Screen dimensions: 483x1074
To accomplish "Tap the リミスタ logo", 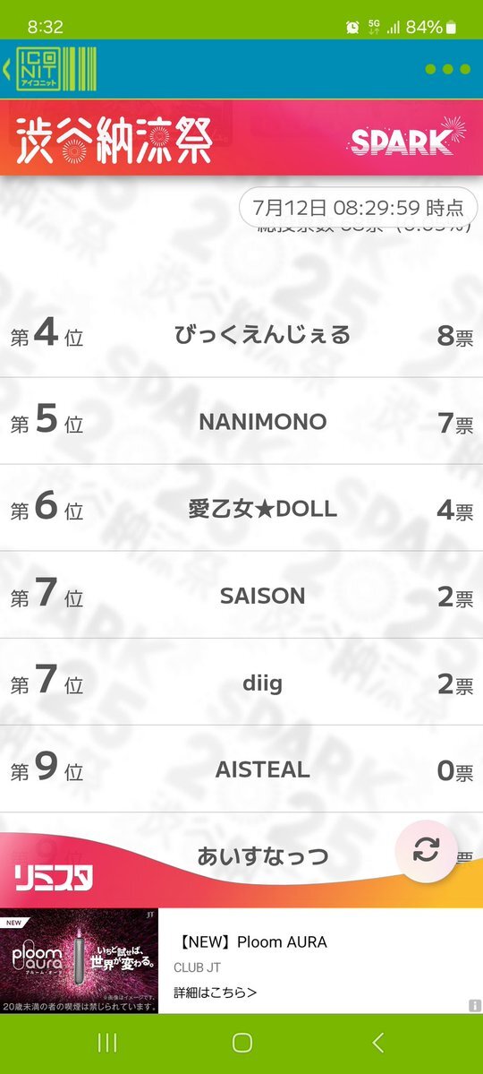I will pyautogui.click(x=54, y=878).
